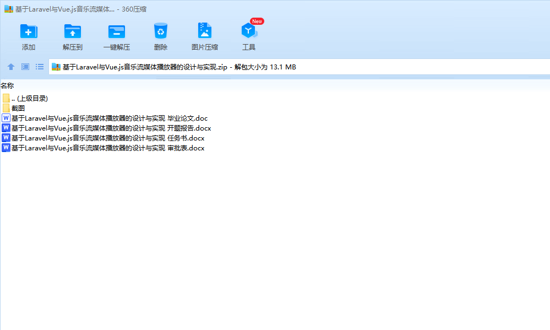Click the 删除 (Delete) recycle bin icon
550x330 pixels.
pyautogui.click(x=161, y=31)
